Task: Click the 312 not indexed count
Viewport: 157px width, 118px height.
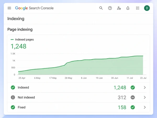Action: coord(122,98)
